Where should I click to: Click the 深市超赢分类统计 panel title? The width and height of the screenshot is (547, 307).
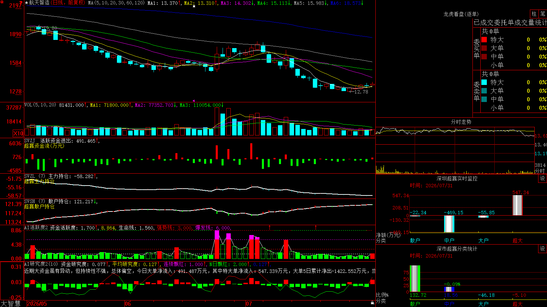click(457, 249)
